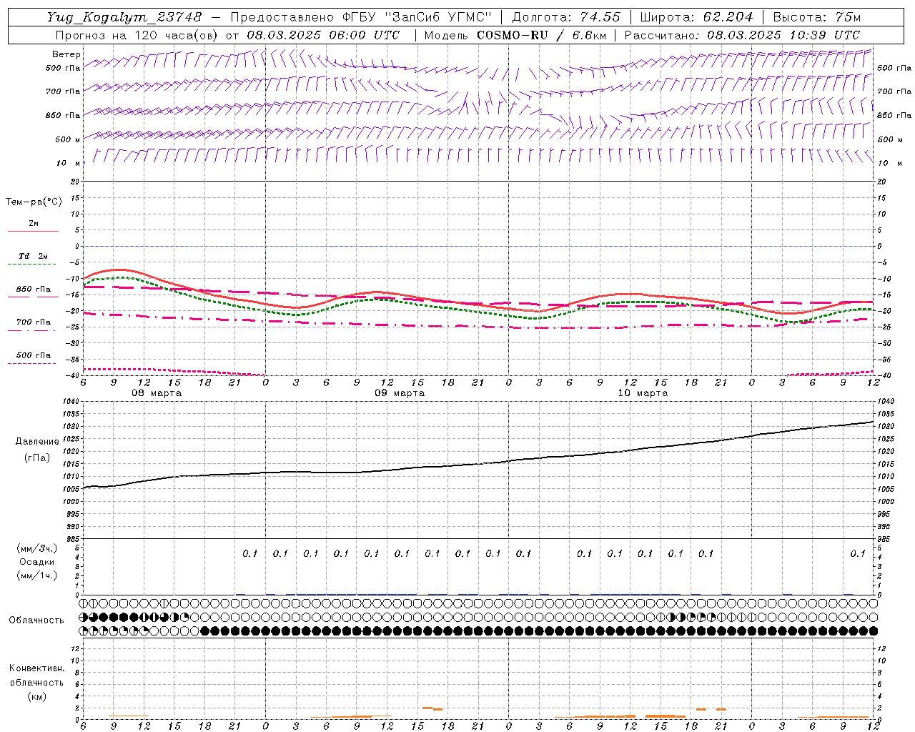Click the Конвективн. облачность label
Screen dimensions: 915x732
[36, 676]
